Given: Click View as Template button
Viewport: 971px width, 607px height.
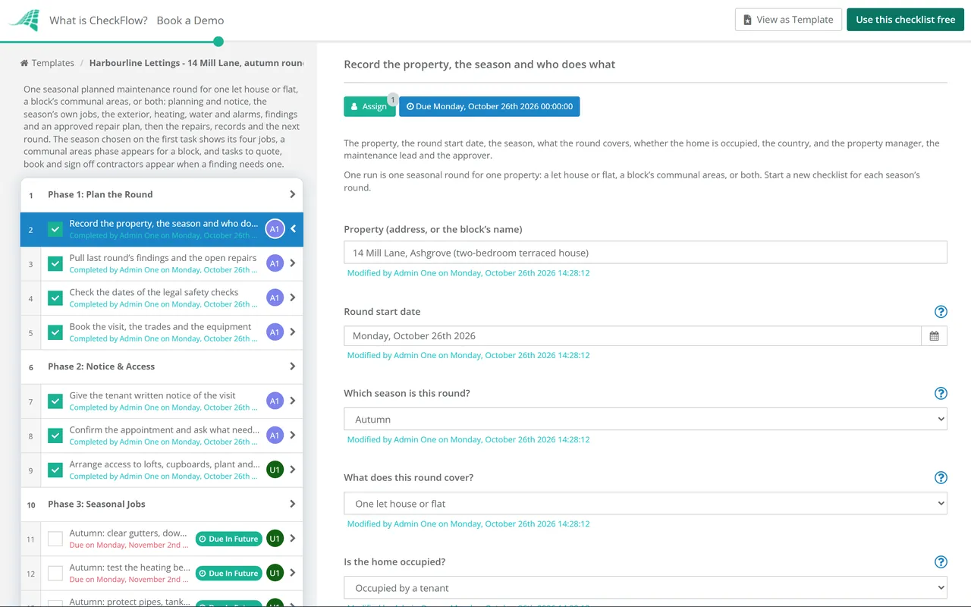Looking at the screenshot, I should [788, 20].
